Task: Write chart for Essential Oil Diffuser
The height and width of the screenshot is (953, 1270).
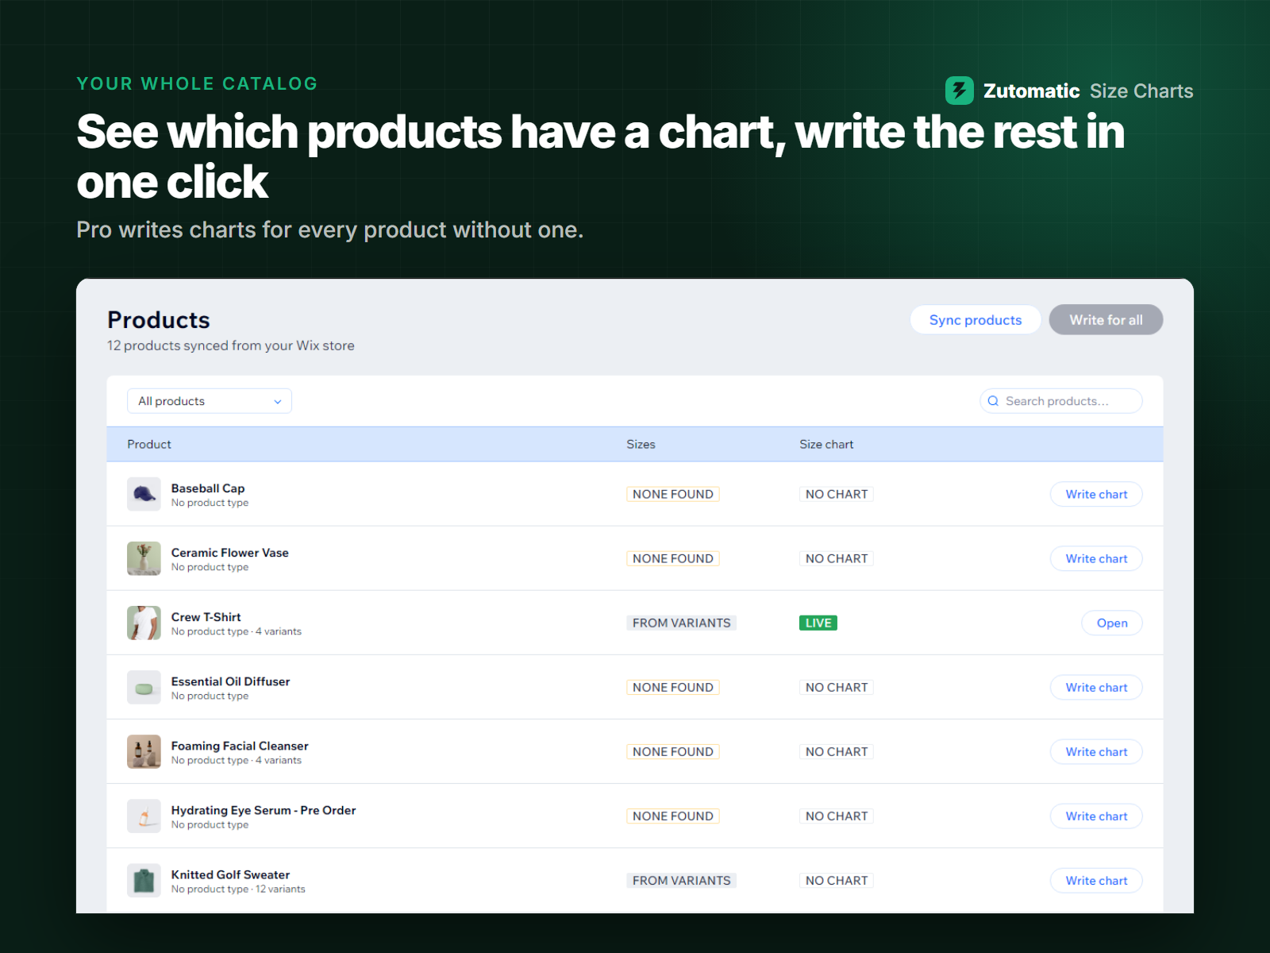Action: click(1096, 687)
